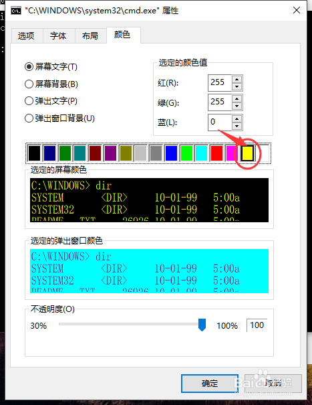Pick the teal color swatch
The height and width of the screenshot is (405, 312).
pyautogui.click(x=80, y=153)
